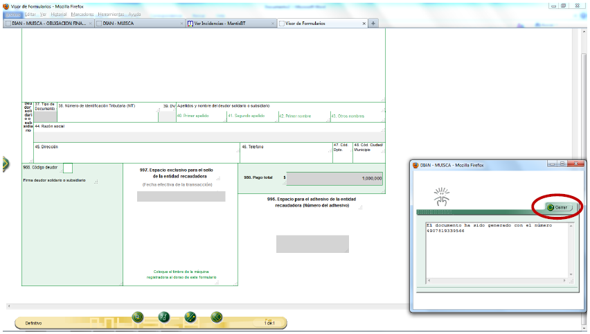The height and width of the screenshot is (334, 590).
Task: Close the DIAN - MUISCA popup window
Action: (x=575, y=164)
